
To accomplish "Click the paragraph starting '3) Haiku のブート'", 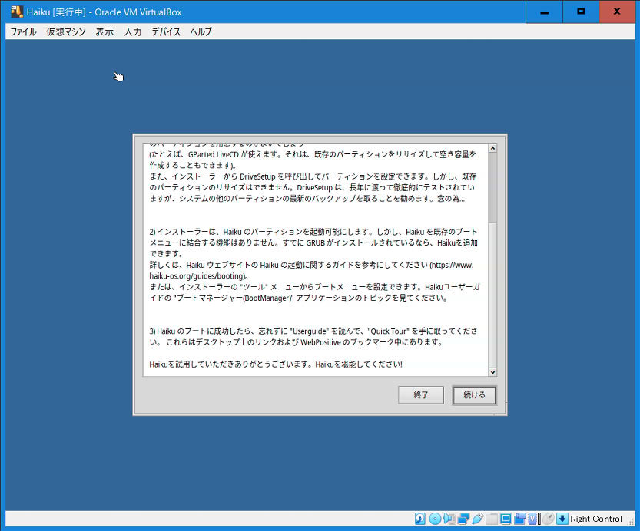I will click(x=313, y=336).
